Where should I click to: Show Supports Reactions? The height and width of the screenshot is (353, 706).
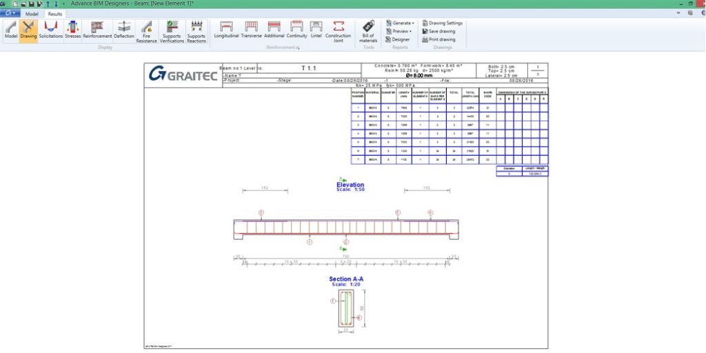(196, 32)
